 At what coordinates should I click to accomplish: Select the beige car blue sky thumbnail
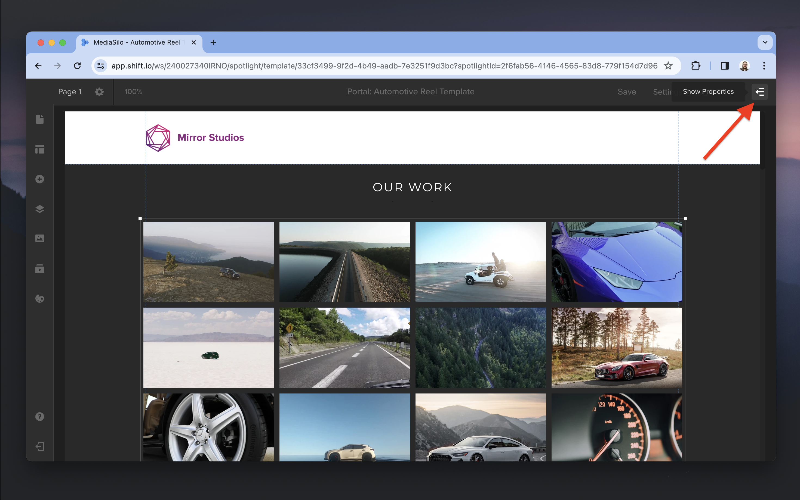click(344, 427)
